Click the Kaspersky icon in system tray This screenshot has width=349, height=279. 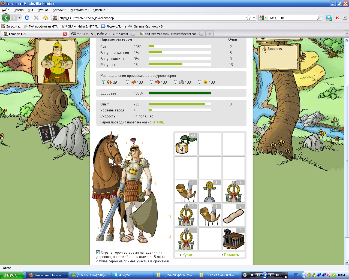[x=329, y=275]
